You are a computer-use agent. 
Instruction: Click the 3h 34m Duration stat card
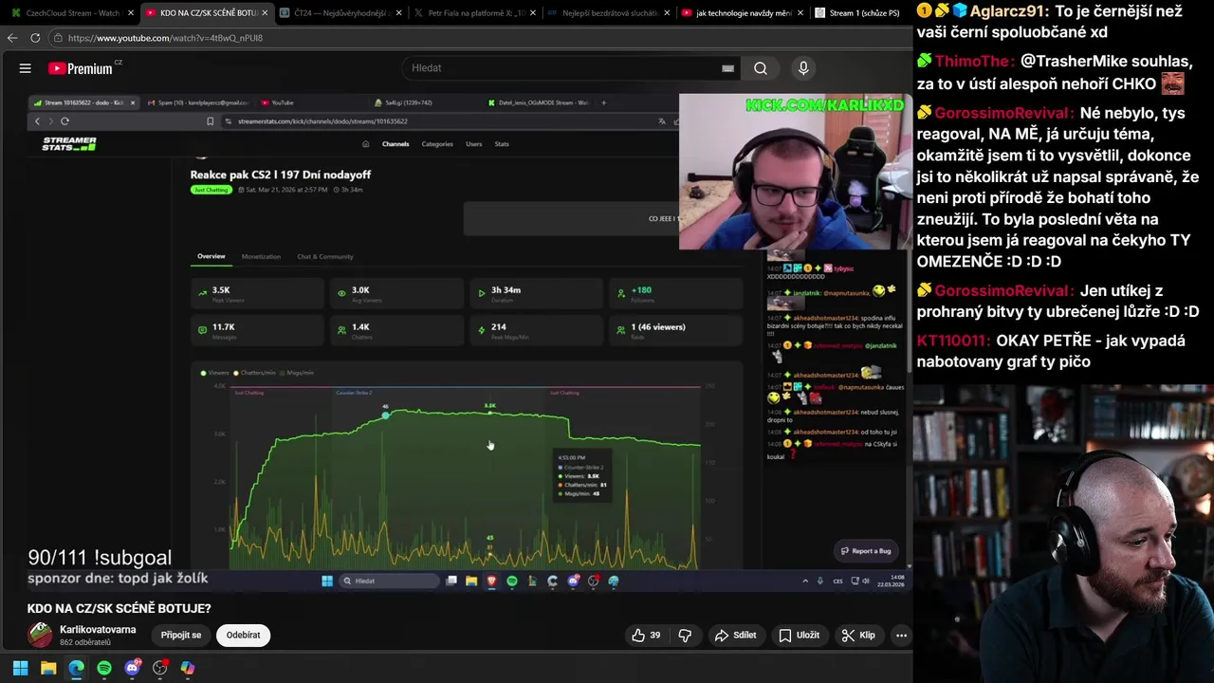coord(537,293)
